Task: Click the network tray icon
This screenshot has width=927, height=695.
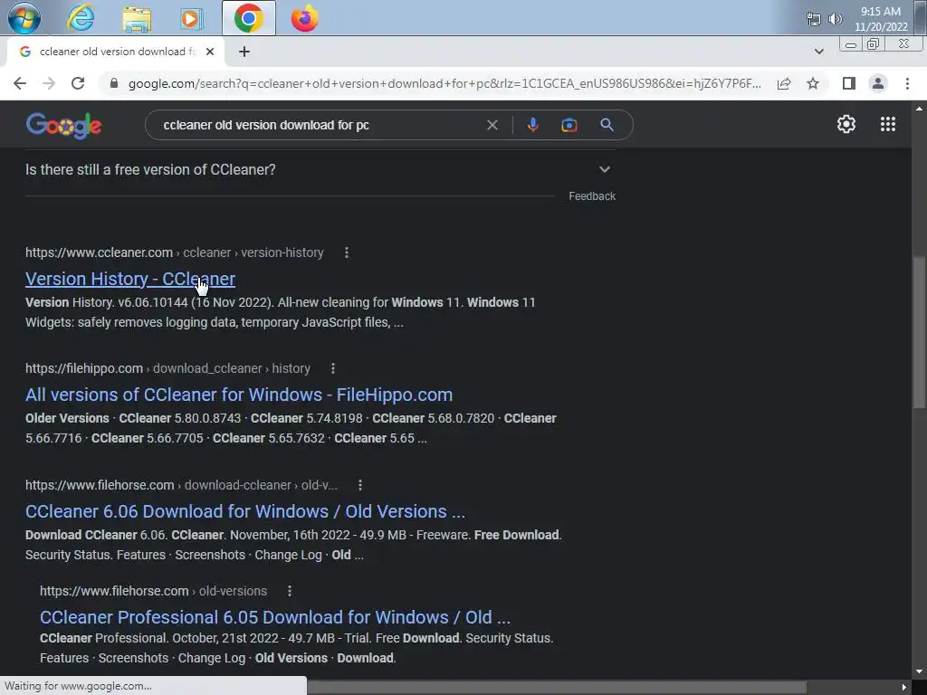Action: (x=814, y=19)
